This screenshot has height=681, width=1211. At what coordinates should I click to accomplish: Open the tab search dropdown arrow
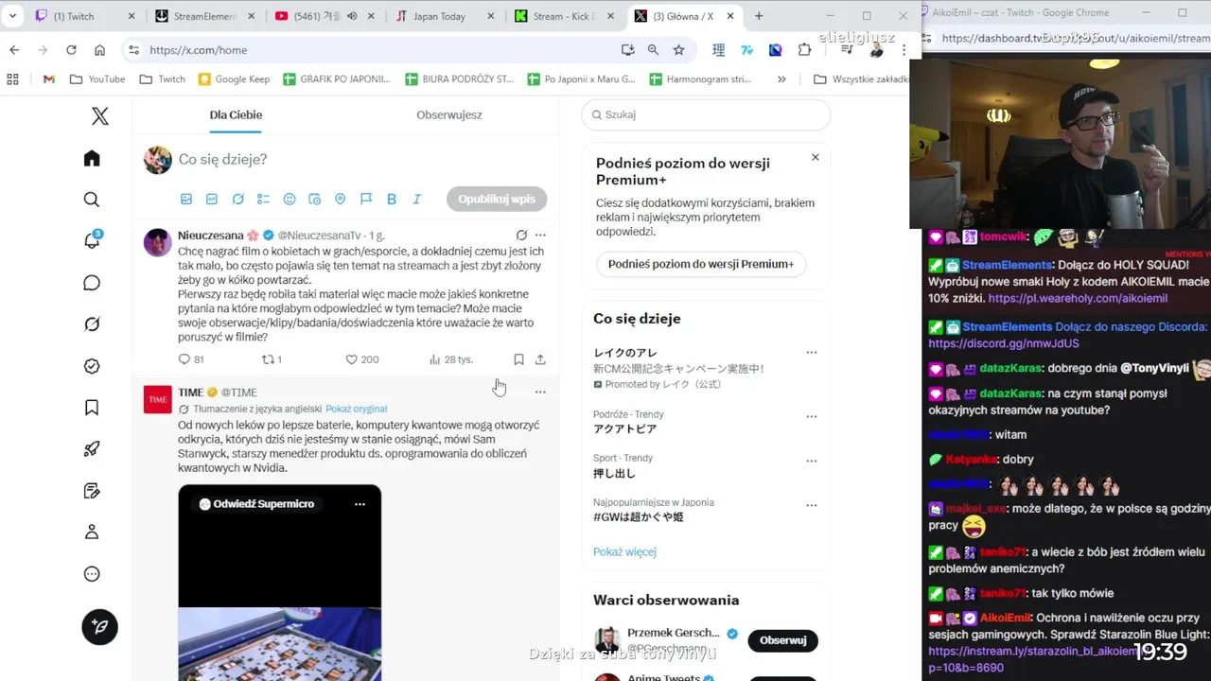pos(12,16)
